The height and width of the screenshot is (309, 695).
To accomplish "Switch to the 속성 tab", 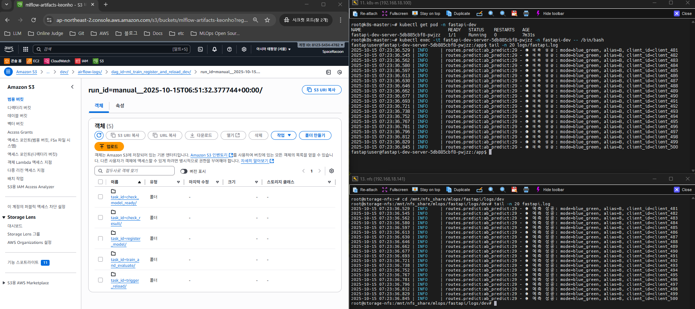I will tap(120, 106).
